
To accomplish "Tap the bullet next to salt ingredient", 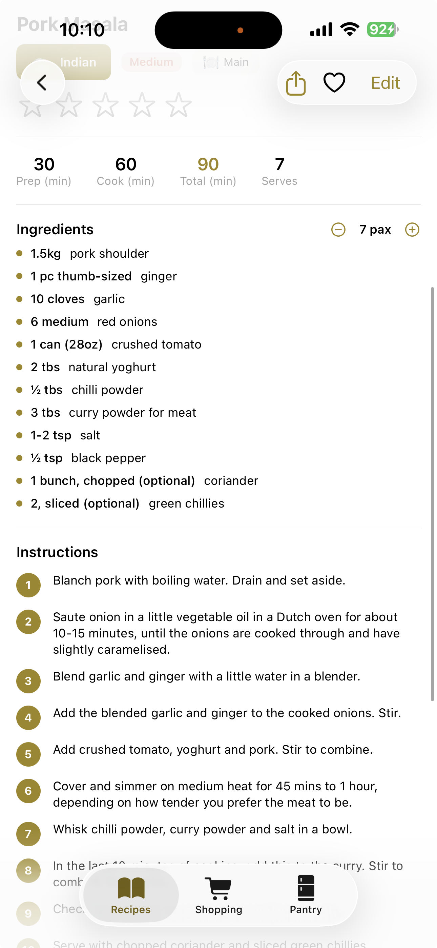I will (20, 435).
